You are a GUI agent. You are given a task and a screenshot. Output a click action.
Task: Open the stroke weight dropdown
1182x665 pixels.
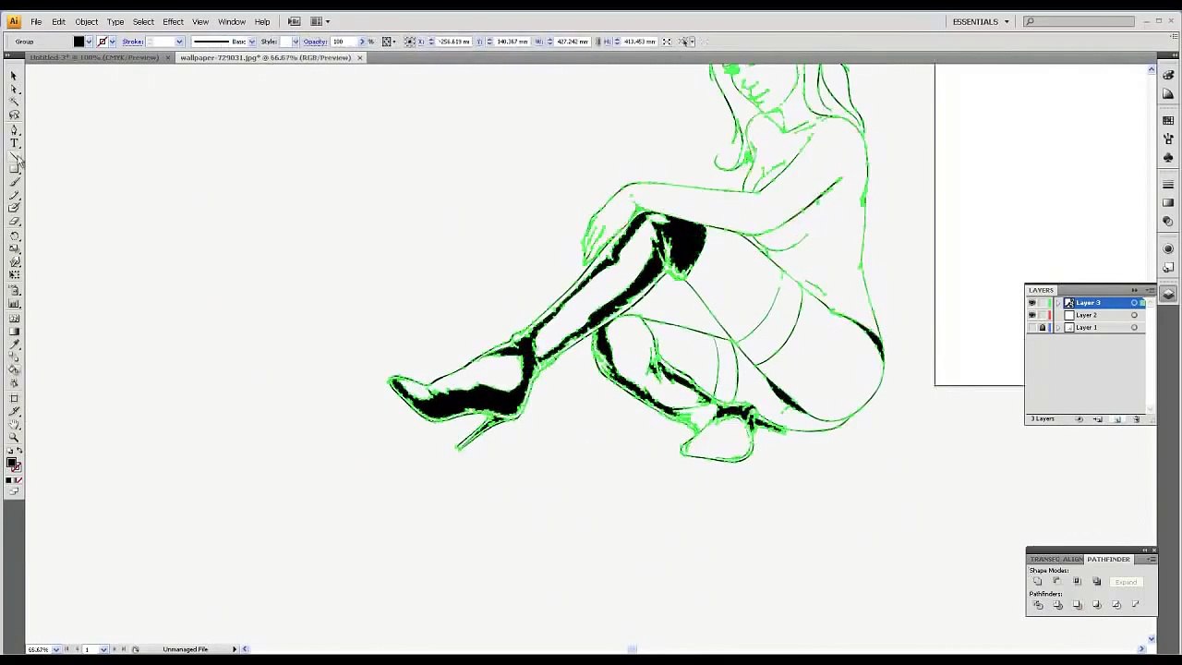pos(179,42)
